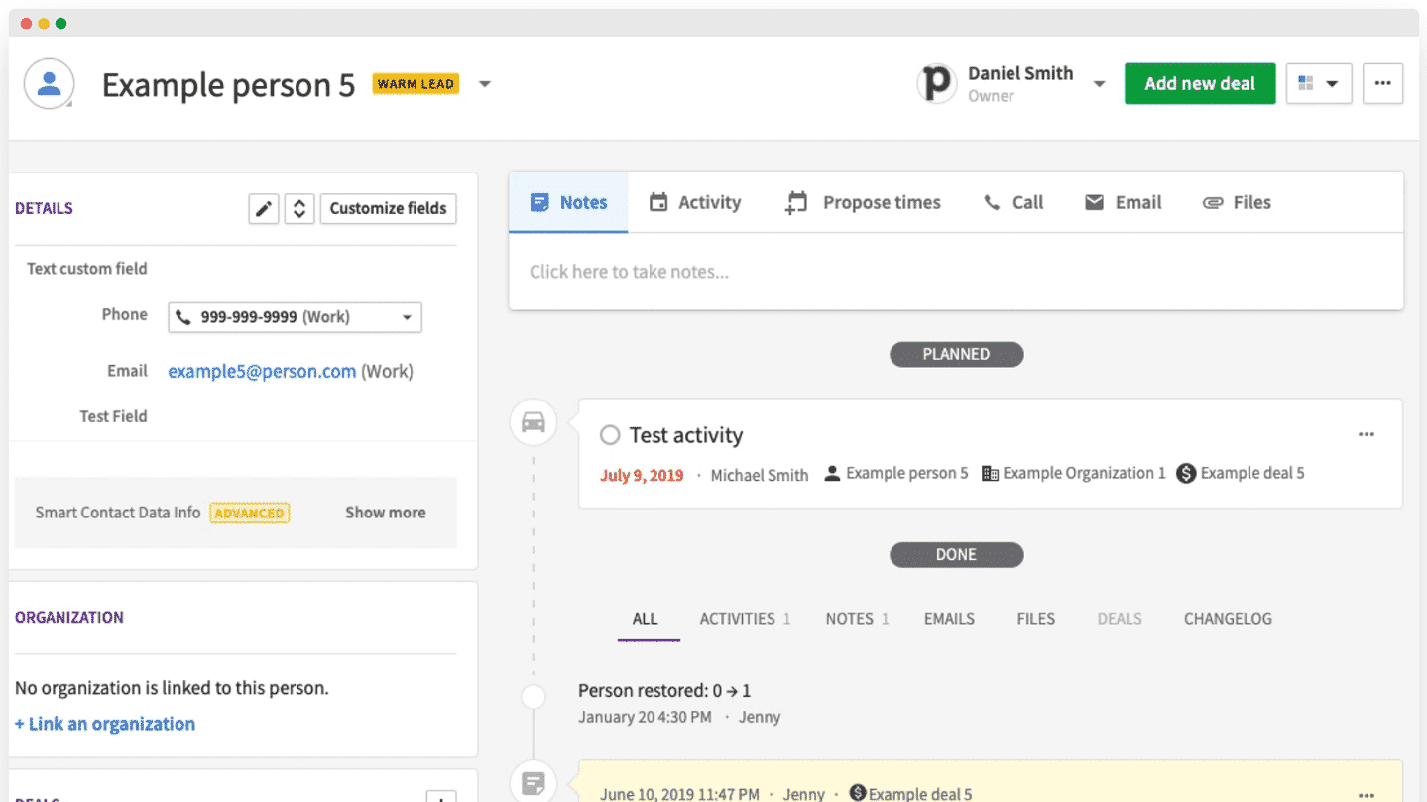Click the Pipedrive owner logo icon
1427x802 pixels.
pos(935,83)
